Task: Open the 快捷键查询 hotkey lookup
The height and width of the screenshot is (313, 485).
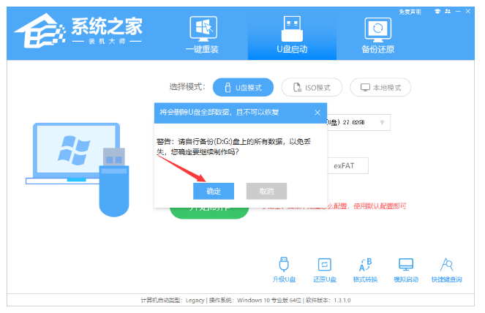Action: (x=446, y=268)
